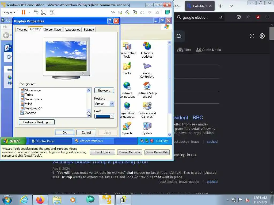The image size is (274, 205).
Task: Open Scanners and Cameras
Action: coord(147,110)
